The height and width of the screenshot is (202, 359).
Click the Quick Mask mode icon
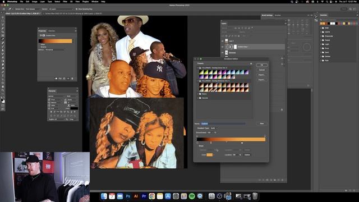3,105
